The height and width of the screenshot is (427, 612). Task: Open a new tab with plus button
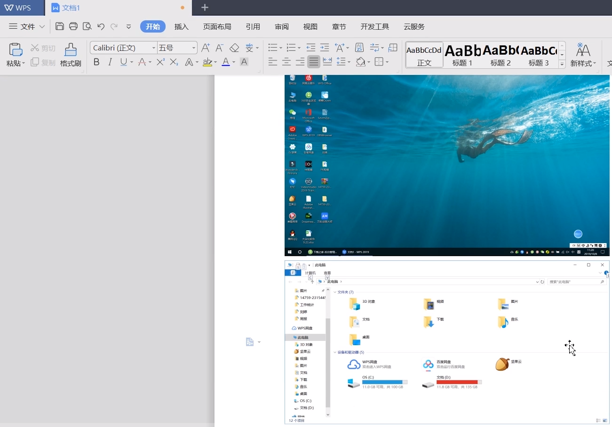pos(205,8)
